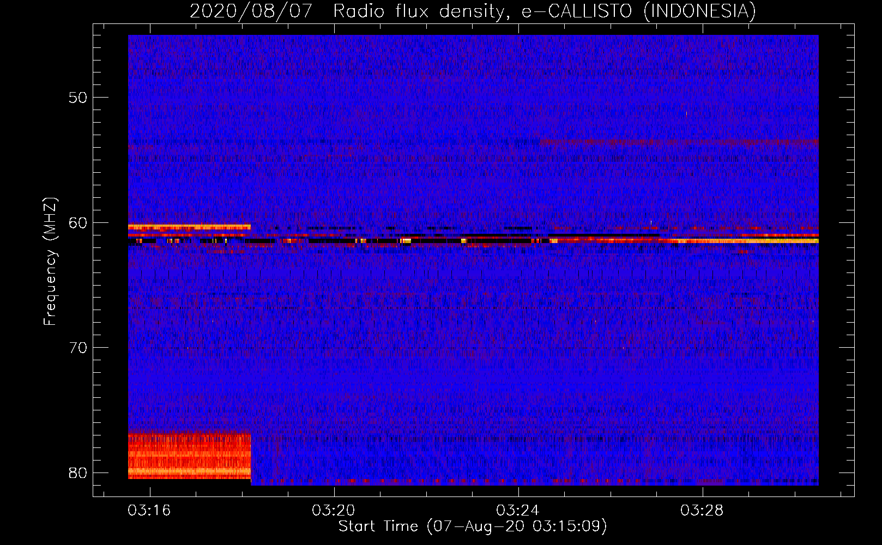Click the 'Frequency (MHZ)' vertical axis label
This screenshot has height=545, width=882.
(50, 262)
